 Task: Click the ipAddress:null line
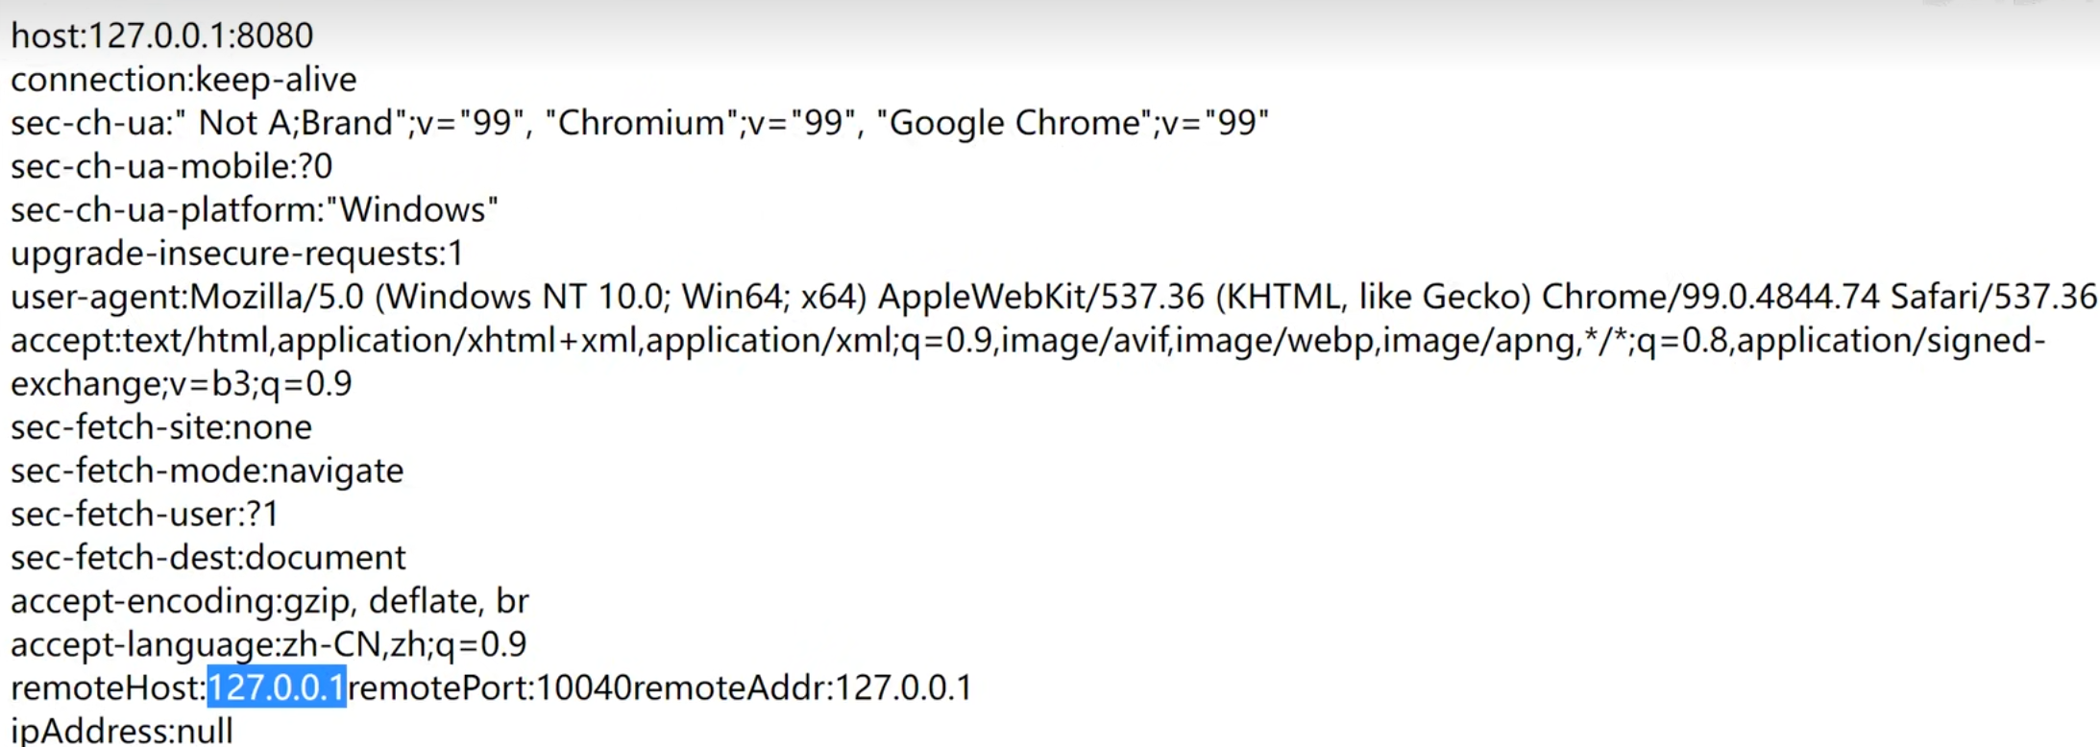point(121,731)
